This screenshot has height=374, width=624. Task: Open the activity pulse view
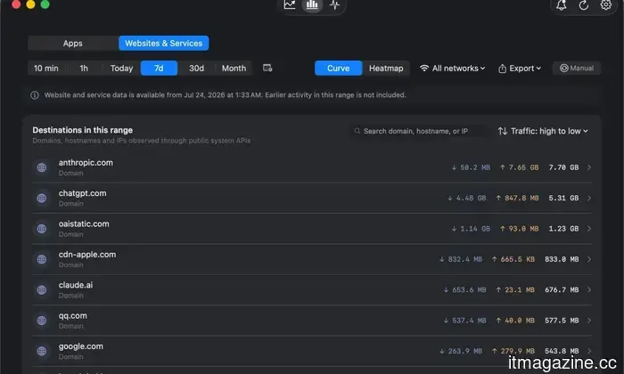click(334, 4)
